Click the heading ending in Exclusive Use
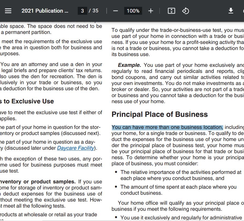Screen dimensions: 244x221 [x=27, y=101]
